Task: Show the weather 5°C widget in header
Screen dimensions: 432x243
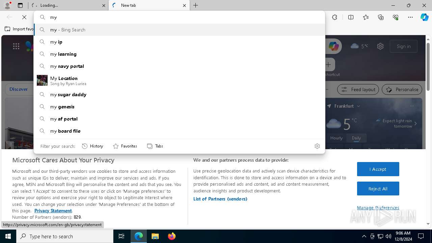Action: tap(359, 46)
